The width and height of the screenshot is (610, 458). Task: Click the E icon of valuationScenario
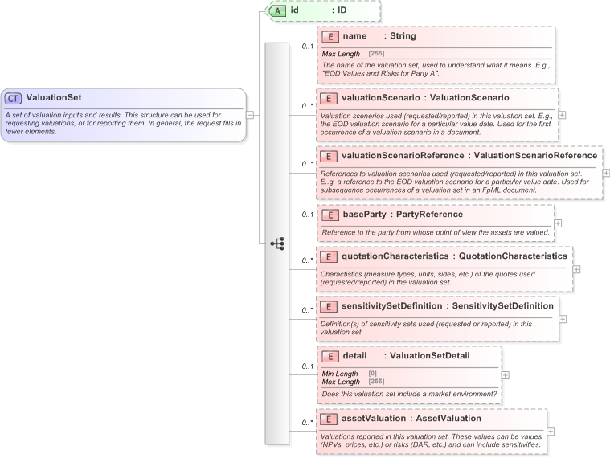pos(329,98)
